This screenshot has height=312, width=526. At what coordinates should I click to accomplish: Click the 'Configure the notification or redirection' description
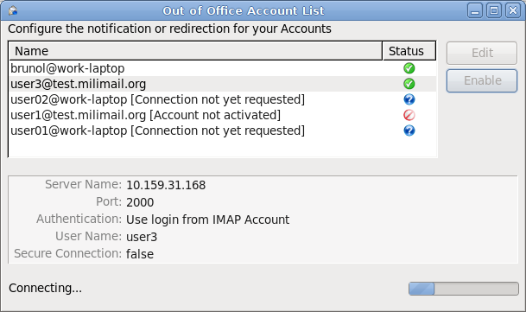coord(169,29)
